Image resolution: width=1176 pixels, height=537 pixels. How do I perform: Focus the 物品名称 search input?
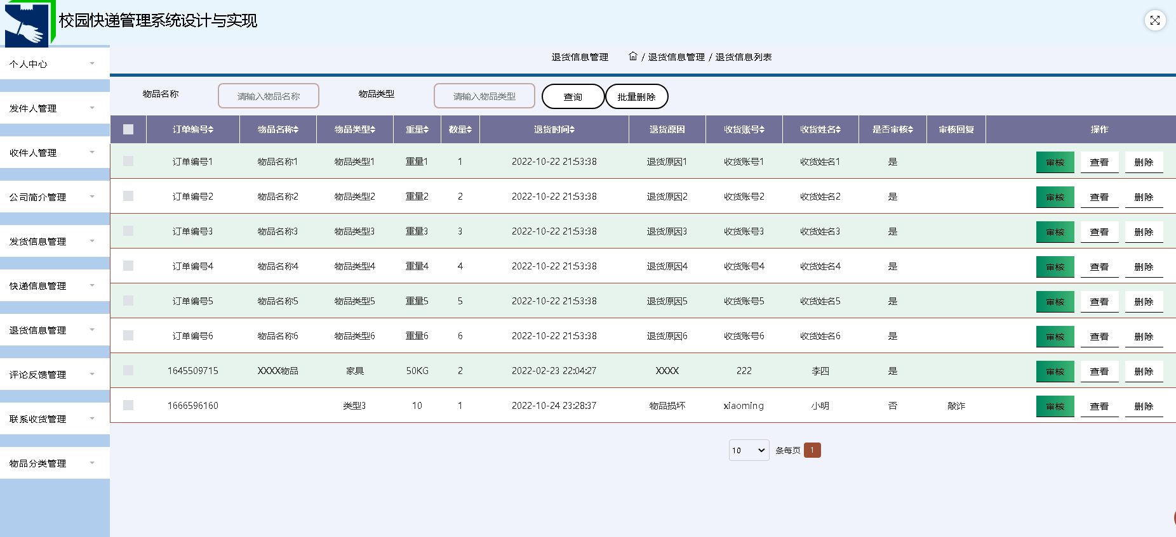pyautogui.click(x=269, y=96)
